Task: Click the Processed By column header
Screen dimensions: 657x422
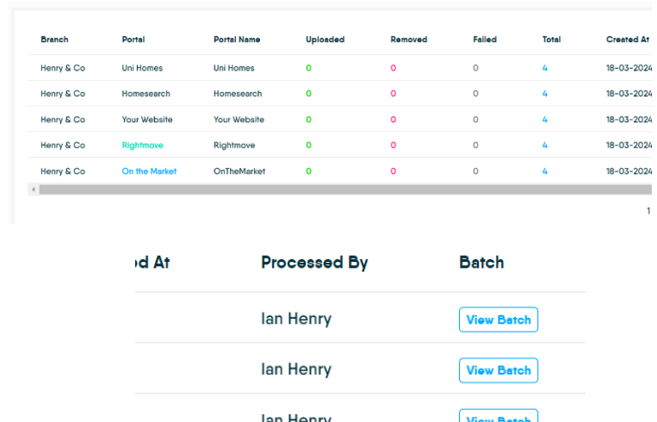Action: point(314,263)
